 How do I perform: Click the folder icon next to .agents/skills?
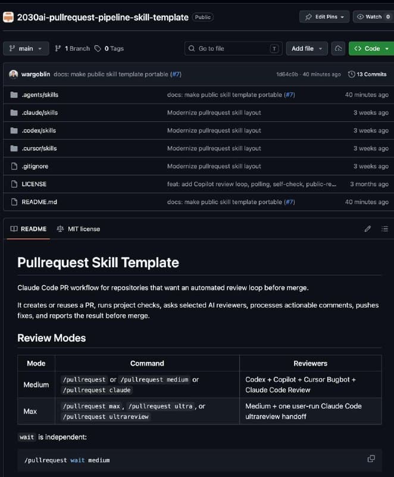coord(14,95)
